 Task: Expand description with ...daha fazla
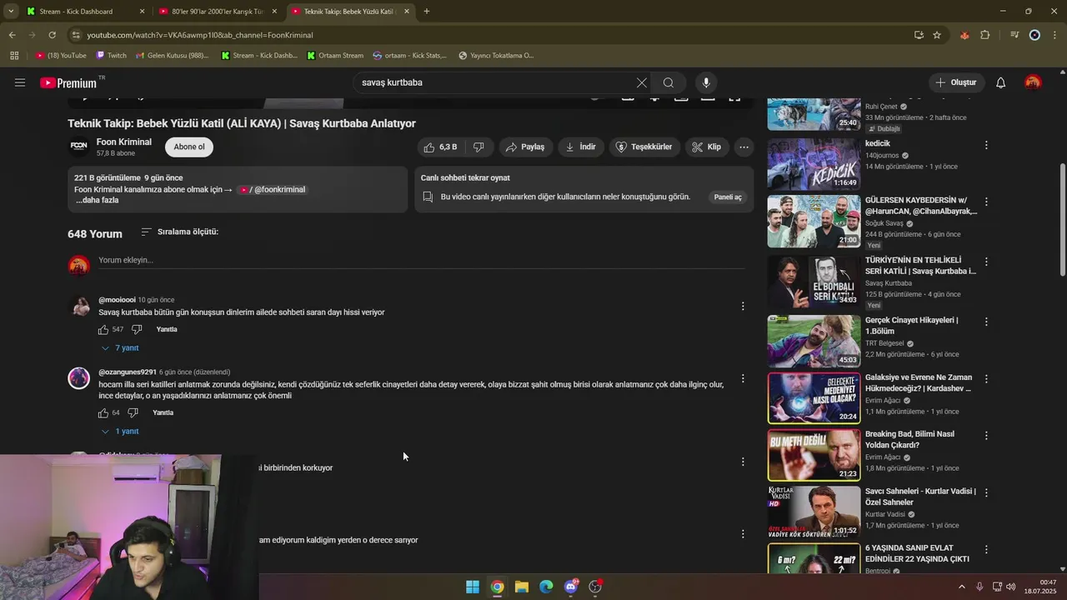click(x=98, y=201)
